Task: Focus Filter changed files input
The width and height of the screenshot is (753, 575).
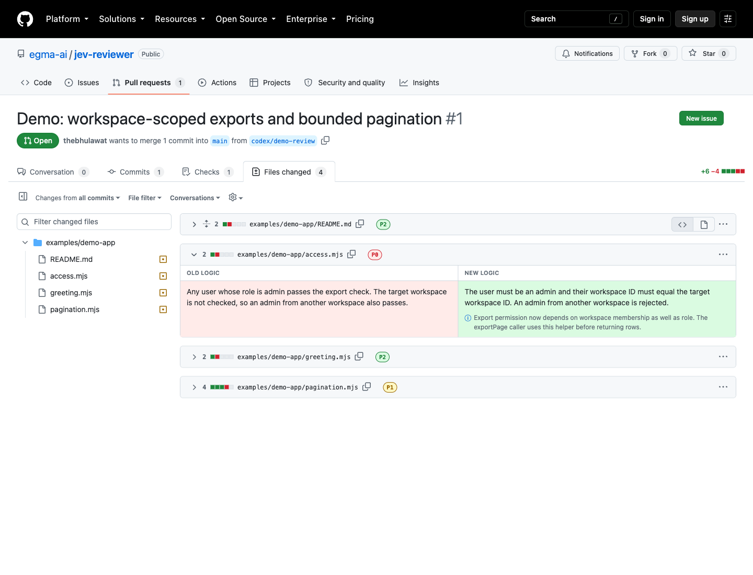Action: [94, 222]
